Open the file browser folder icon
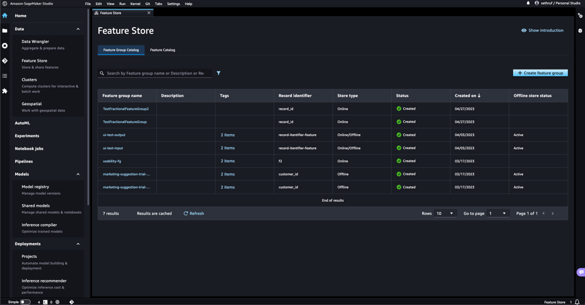The image size is (585, 305). 5,31
